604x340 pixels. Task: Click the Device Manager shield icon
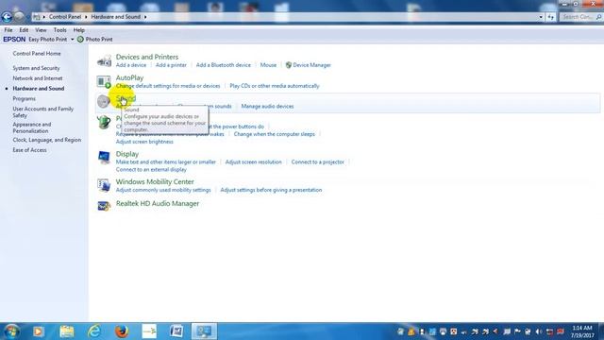pos(289,65)
